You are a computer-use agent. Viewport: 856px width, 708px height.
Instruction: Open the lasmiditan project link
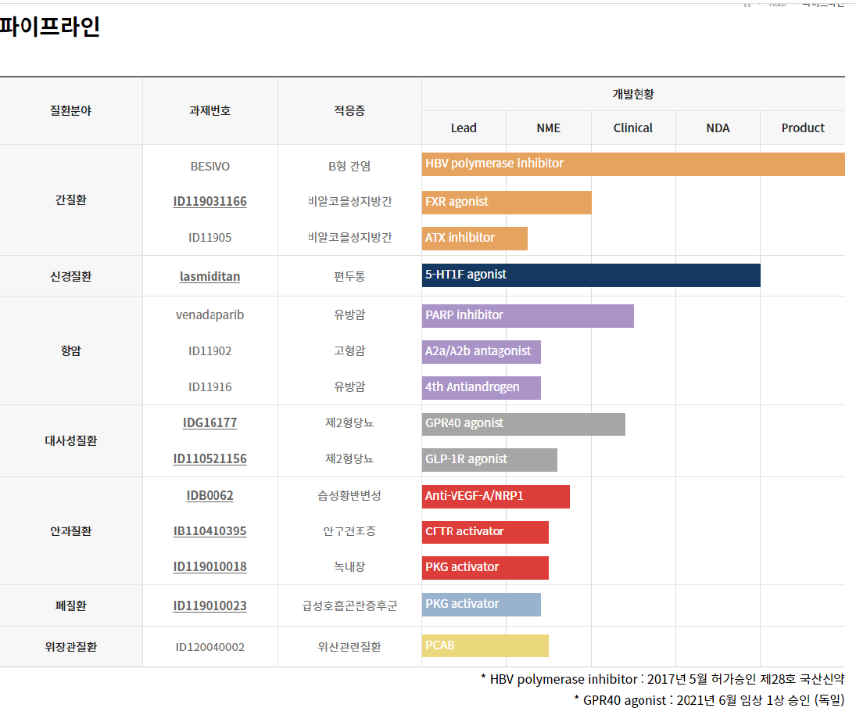pos(210,276)
